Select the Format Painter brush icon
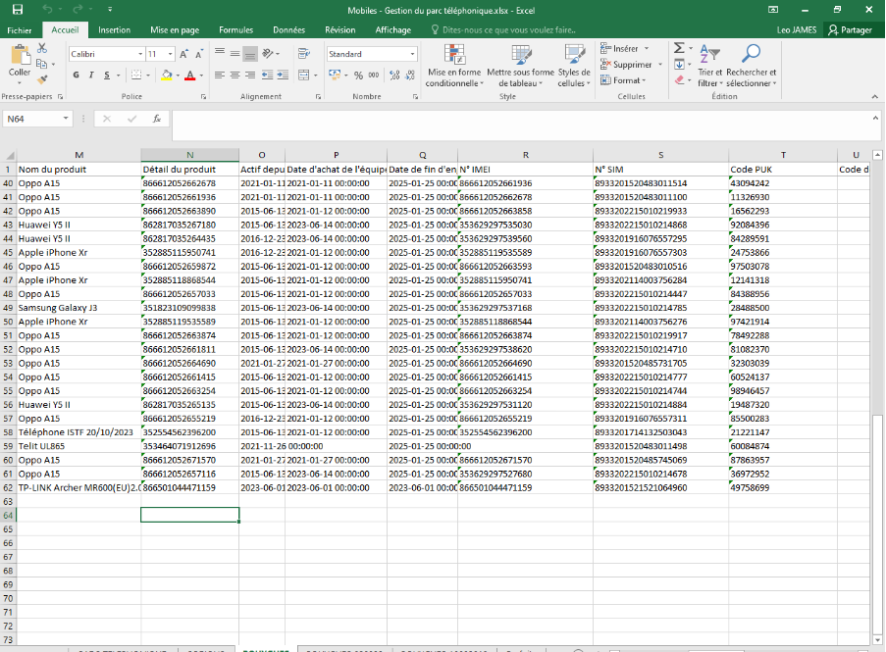The width and height of the screenshot is (886, 652). [42, 77]
